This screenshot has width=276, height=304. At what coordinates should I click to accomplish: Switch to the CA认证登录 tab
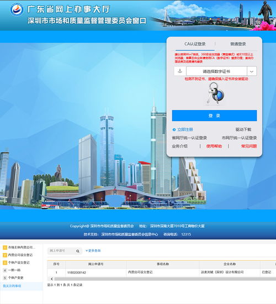[x=195, y=44]
